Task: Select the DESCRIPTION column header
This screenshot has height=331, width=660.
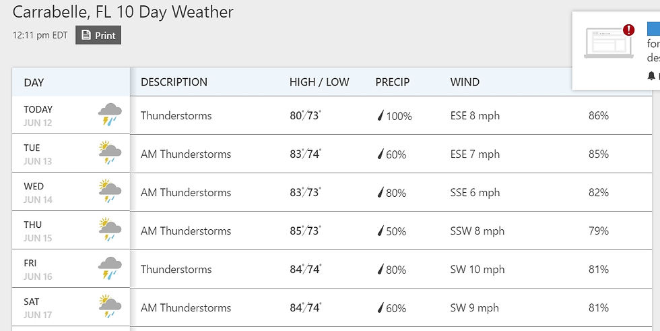Action: point(174,82)
